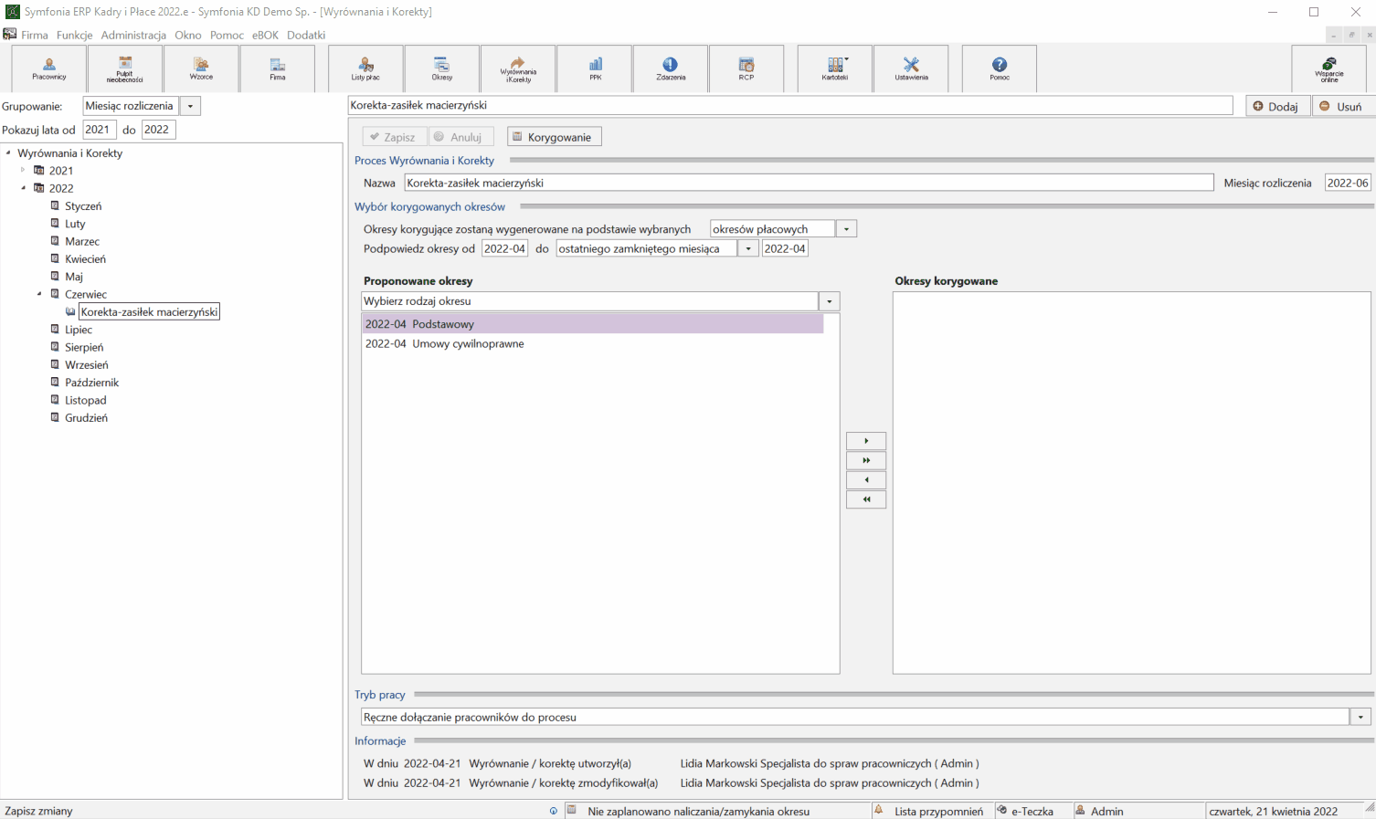Open the Pracownicy toolbar module
This screenshot has height=819, width=1376.
coord(49,68)
